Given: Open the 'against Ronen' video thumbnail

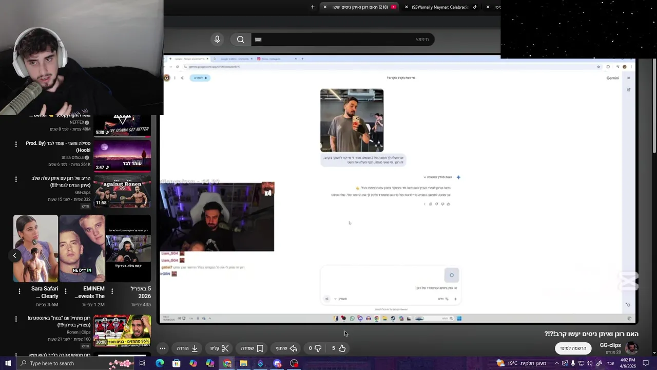Looking at the screenshot, I should (x=122, y=191).
